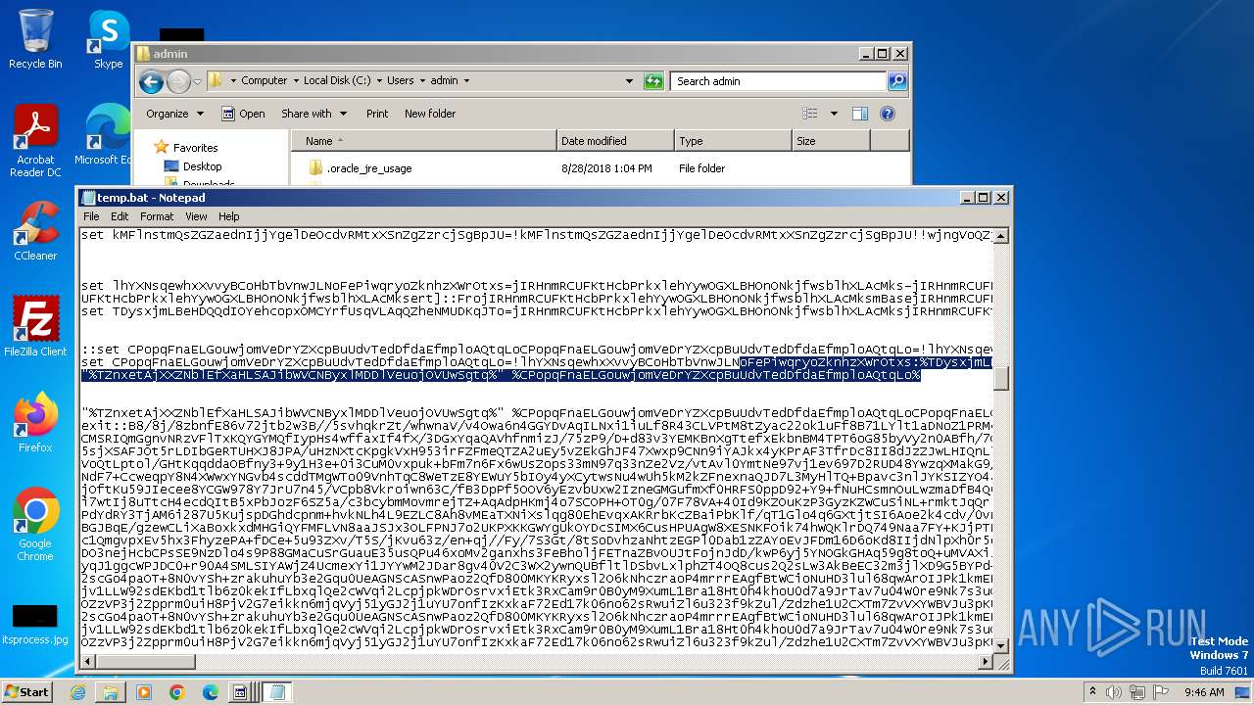Click the highlighted text in Notepad
Image resolution: width=1254 pixels, height=705 pixels.
pos(501,375)
